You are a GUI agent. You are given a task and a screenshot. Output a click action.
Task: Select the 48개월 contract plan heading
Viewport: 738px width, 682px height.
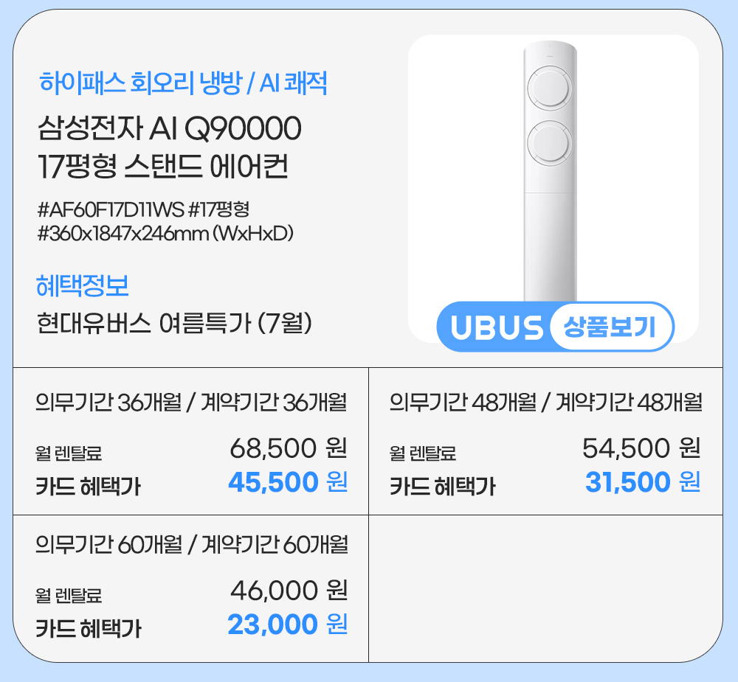pyautogui.click(x=545, y=403)
